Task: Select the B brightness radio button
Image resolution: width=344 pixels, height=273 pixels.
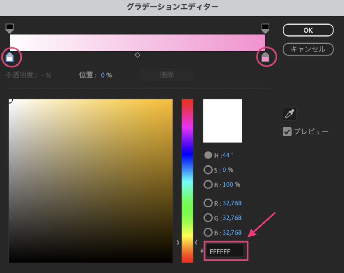Action: coord(207,184)
